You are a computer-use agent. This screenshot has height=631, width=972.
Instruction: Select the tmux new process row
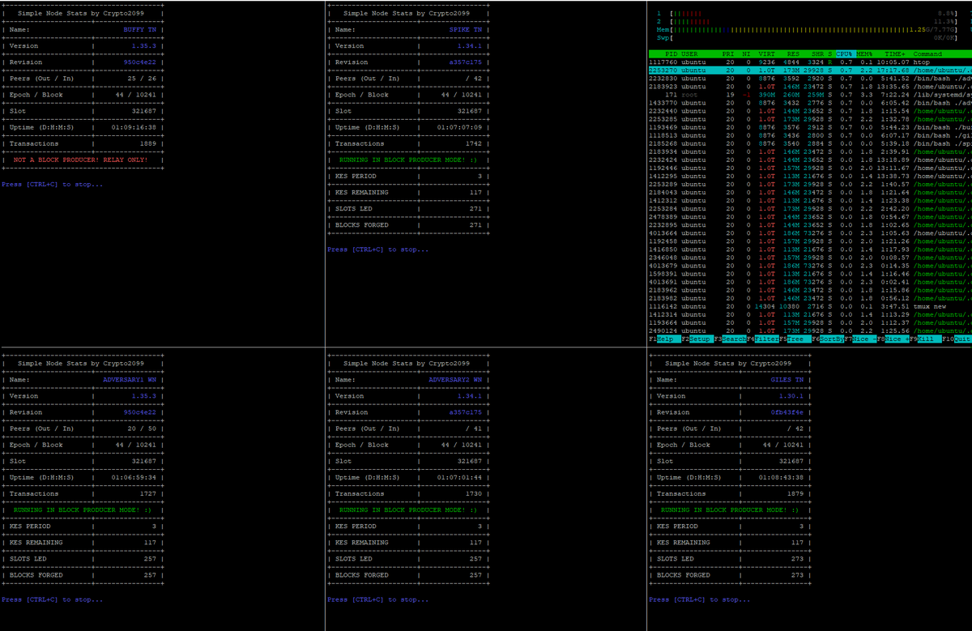810,306
